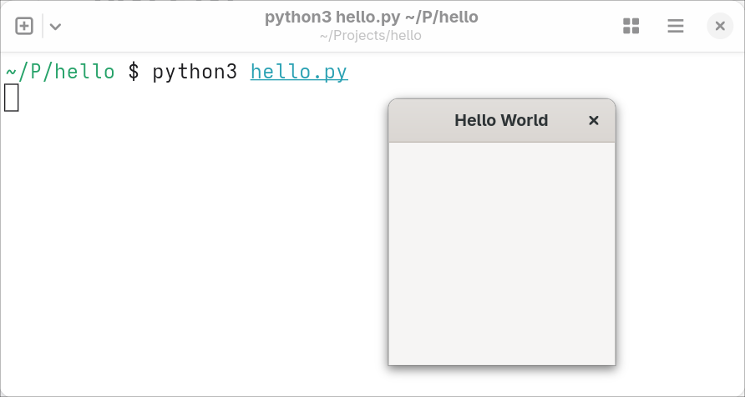Click the '$' prompt symbol

[x=134, y=72]
